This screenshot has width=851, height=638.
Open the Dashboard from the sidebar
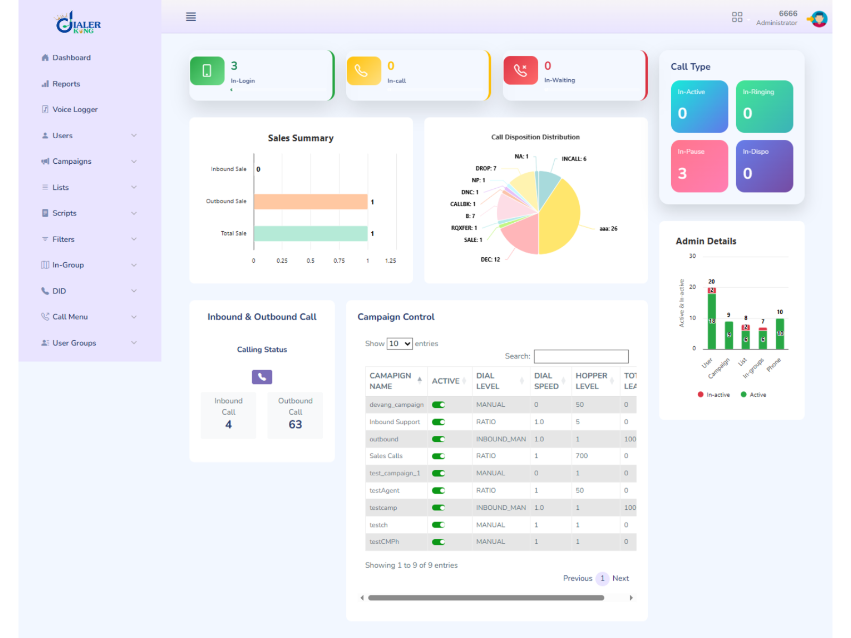72,57
